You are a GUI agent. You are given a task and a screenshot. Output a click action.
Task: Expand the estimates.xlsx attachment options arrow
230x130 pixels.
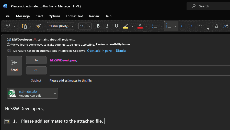click(x=54, y=94)
